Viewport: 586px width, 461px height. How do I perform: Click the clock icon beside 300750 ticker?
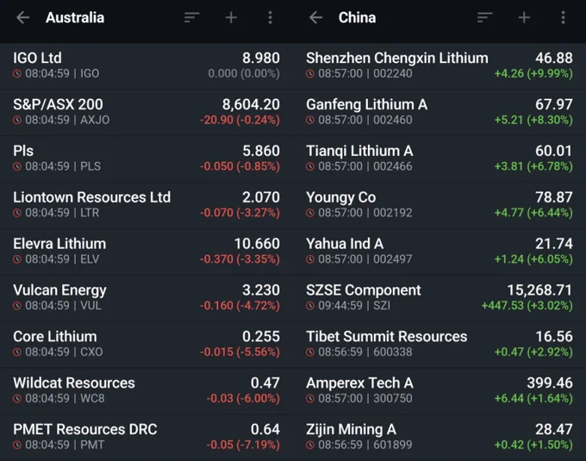point(310,399)
